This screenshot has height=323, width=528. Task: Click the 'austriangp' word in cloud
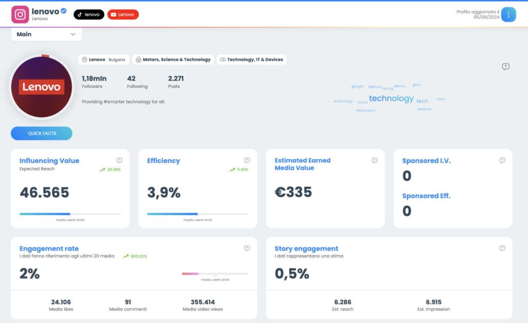(x=343, y=101)
